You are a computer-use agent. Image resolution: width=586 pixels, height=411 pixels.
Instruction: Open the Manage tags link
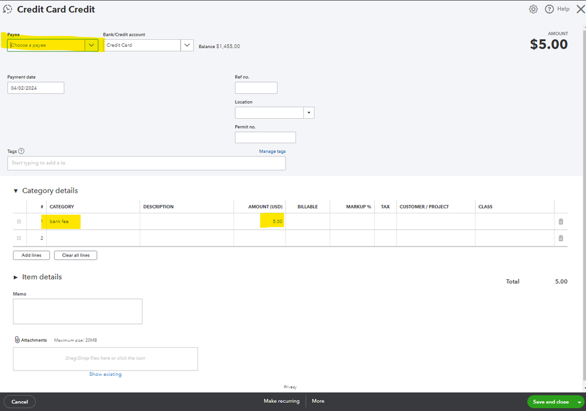tap(272, 151)
